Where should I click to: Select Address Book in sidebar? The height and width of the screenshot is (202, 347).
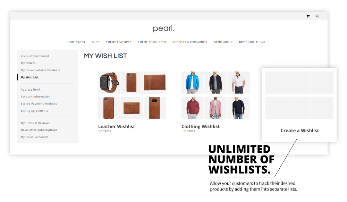point(31,90)
